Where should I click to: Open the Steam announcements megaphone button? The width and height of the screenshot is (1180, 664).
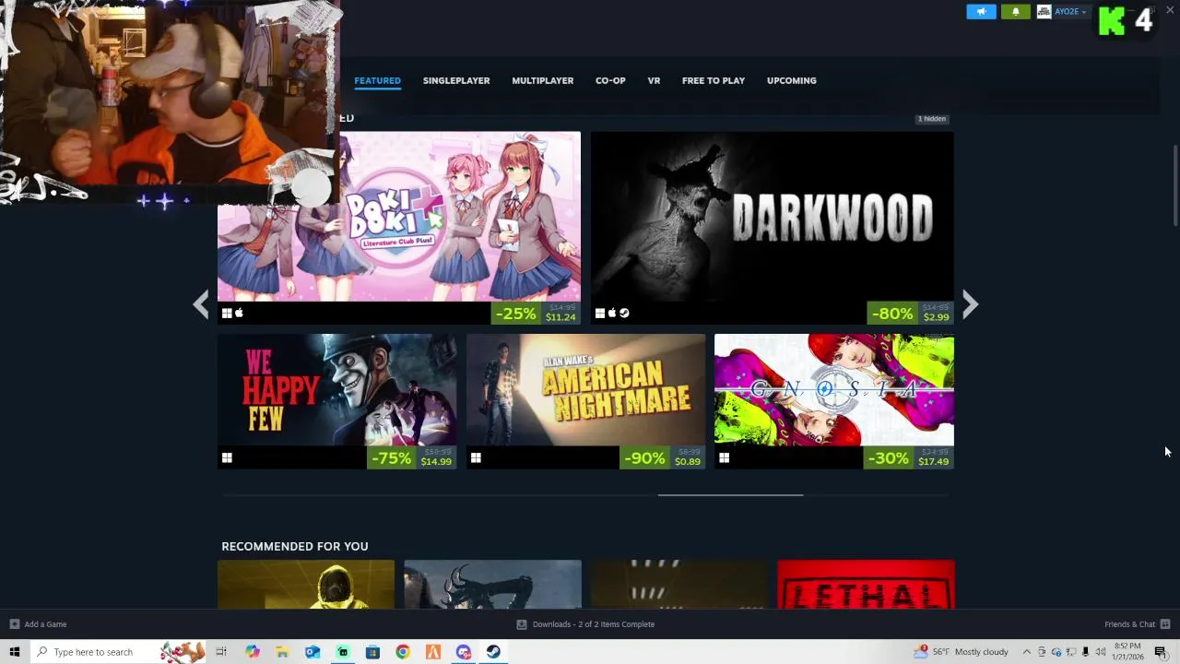[x=981, y=12]
